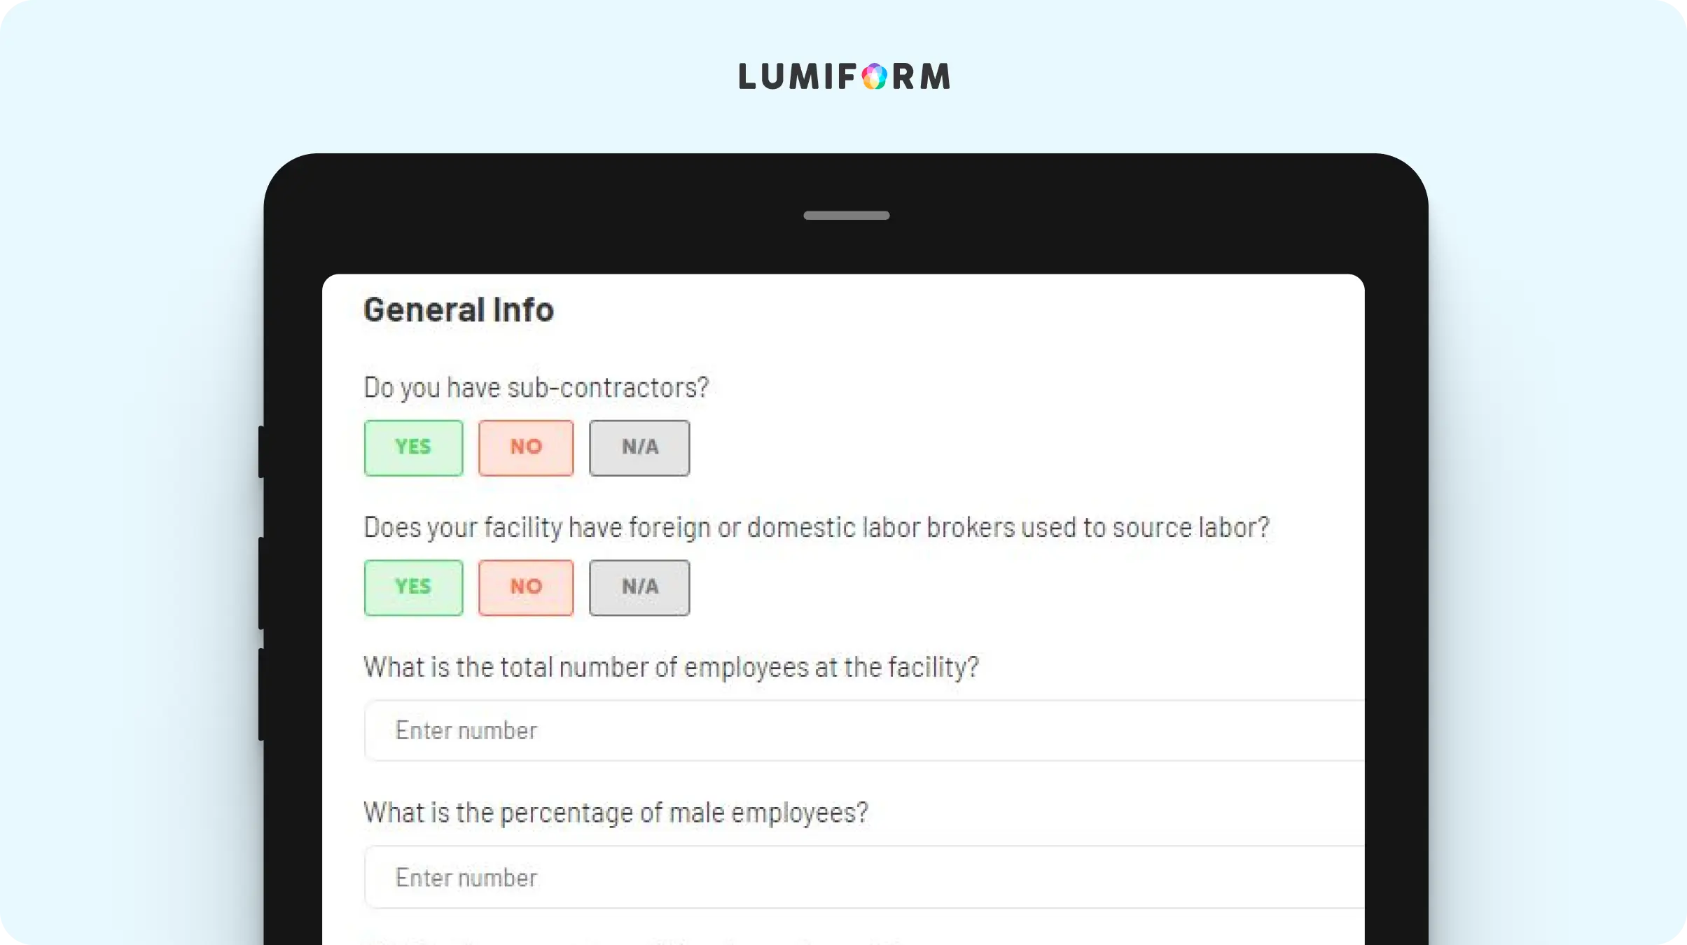Click the colorful O icon in Lumiform
Image resolution: width=1687 pixels, height=945 pixels.
click(874, 76)
